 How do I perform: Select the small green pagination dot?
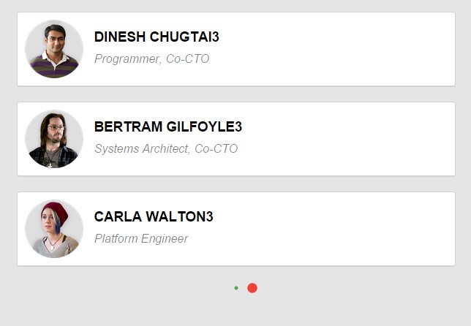tap(236, 288)
